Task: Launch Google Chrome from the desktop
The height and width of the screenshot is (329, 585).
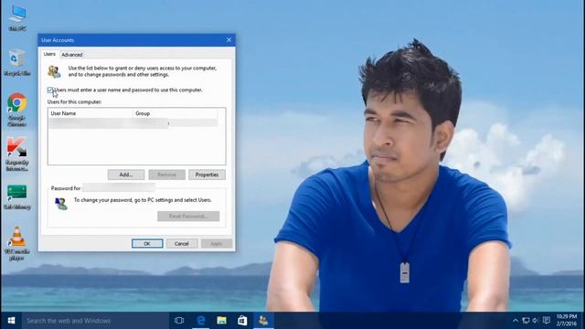Action: tap(16, 110)
